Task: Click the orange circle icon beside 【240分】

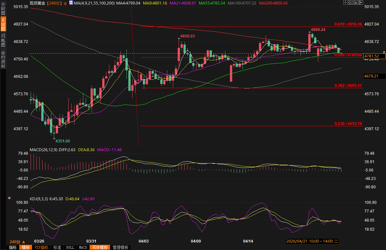Action: tap(65, 3)
